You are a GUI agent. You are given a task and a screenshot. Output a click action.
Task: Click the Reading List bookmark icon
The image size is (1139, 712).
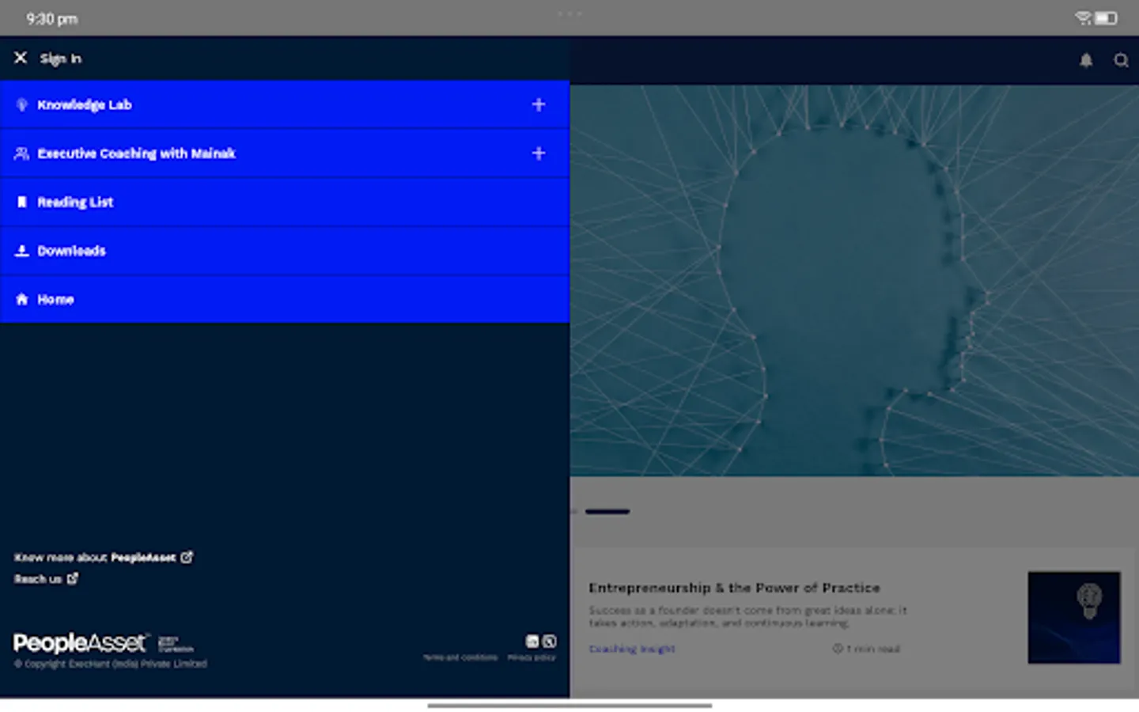coord(22,202)
